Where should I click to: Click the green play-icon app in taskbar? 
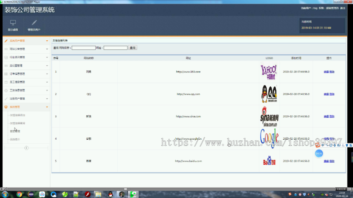[x=133, y=194]
